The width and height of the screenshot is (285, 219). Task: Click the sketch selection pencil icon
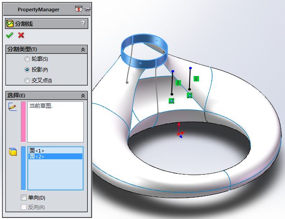[x=13, y=106]
